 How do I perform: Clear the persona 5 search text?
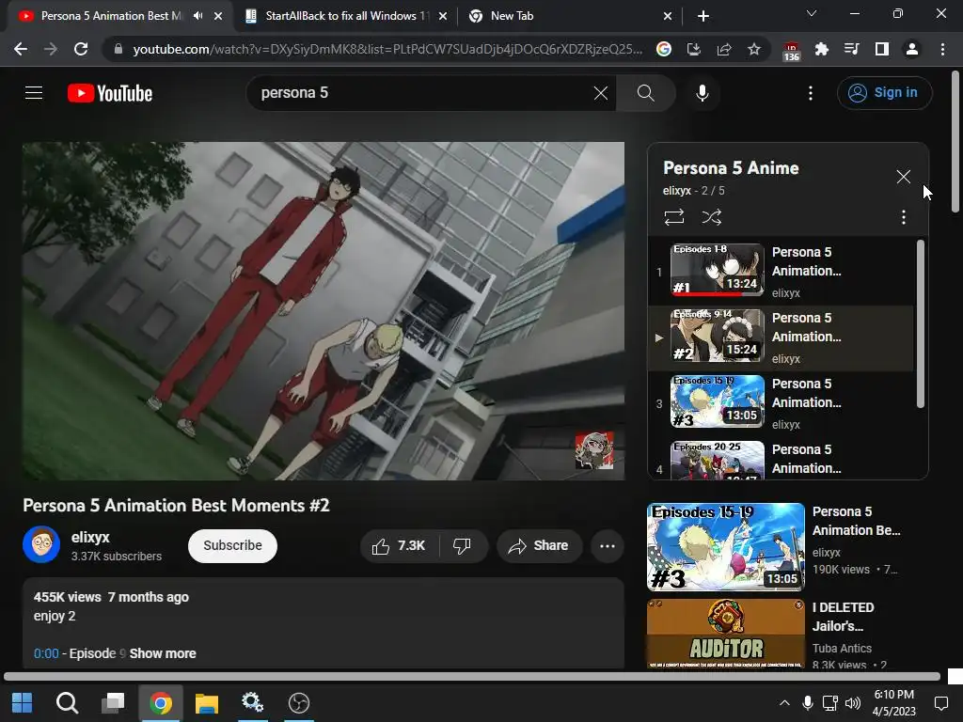coord(601,93)
